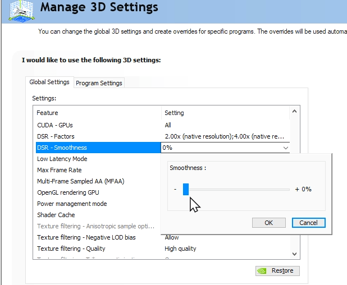Click the minus sign beside smoothness slider
The height and width of the screenshot is (285, 347).
tap(175, 189)
